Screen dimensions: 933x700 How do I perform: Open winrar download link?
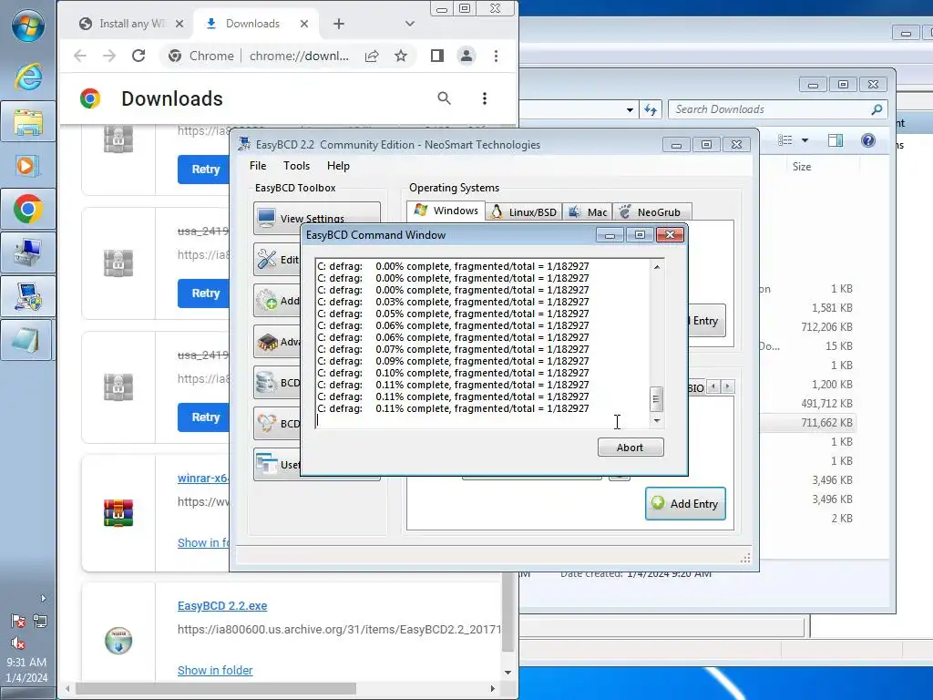[203, 478]
